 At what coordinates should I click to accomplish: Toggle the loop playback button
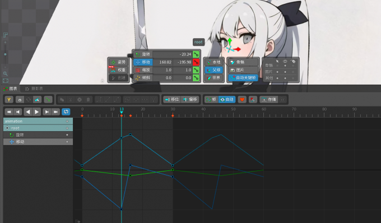pyautogui.click(x=66, y=112)
